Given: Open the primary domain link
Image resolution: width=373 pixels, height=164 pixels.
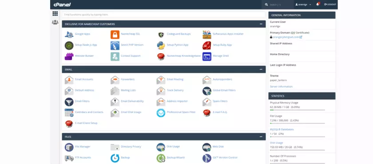Looking at the screenshot, I should click(x=286, y=37).
